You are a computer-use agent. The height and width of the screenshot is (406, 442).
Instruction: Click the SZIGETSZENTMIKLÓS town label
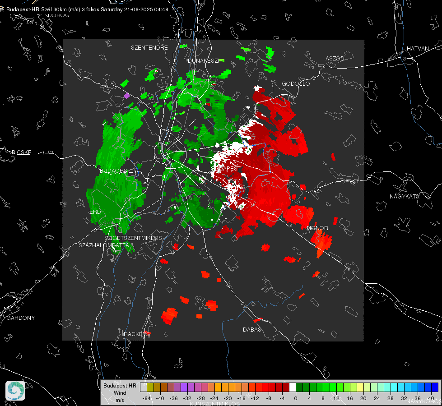click(x=133, y=238)
